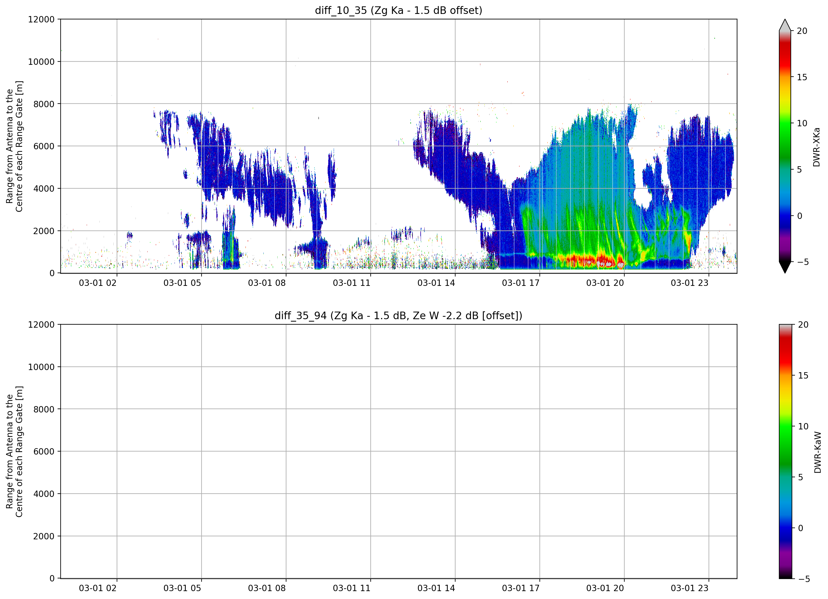Click the DWR-XKa colorbar label
The image size is (828, 599).
click(x=817, y=147)
